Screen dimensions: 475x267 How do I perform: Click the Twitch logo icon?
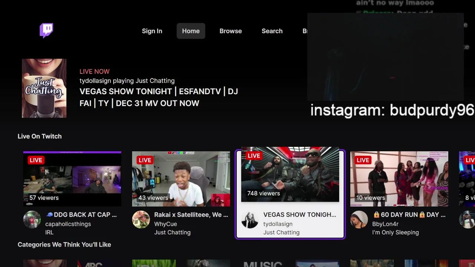[x=46, y=31]
